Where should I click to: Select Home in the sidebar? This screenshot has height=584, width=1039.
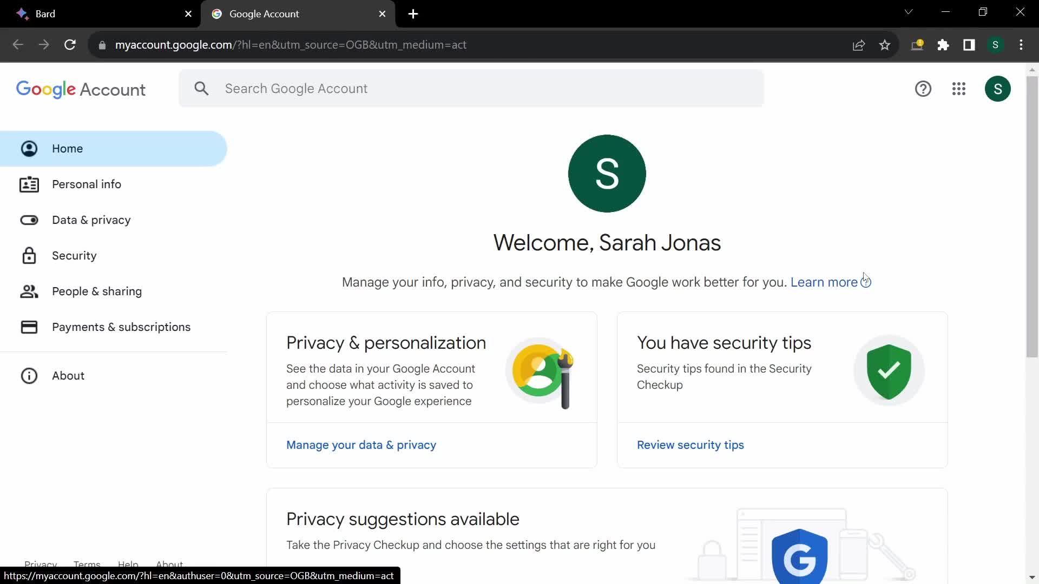[x=113, y=149]
